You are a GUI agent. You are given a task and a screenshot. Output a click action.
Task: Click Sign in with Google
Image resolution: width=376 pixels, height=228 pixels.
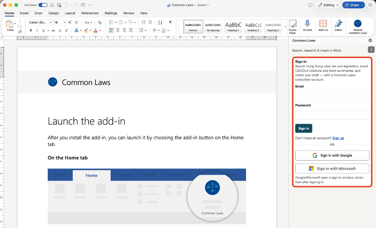coord(332,155)
